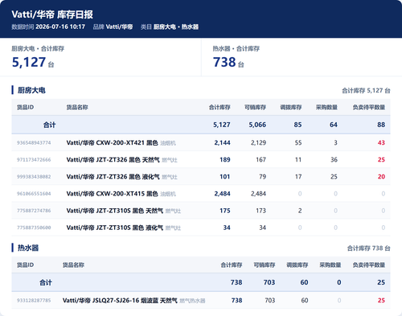Click the product ID in the JZT-ZT310S 液化气 row
Screen dimensions: 402x316
(x=34, y=228)
